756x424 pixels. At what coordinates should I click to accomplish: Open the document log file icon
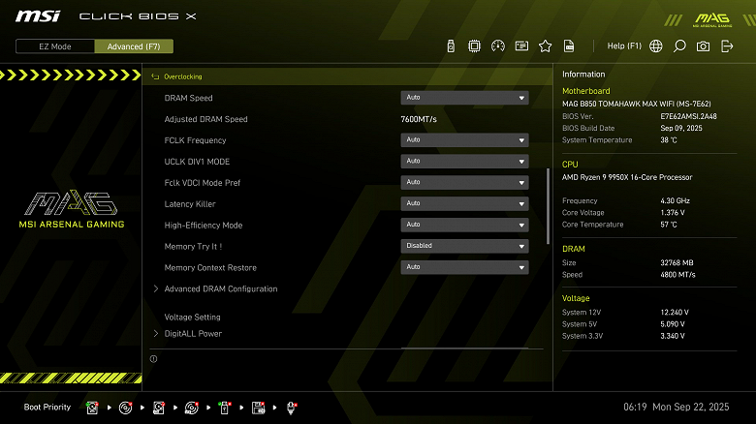click(569, 46)
